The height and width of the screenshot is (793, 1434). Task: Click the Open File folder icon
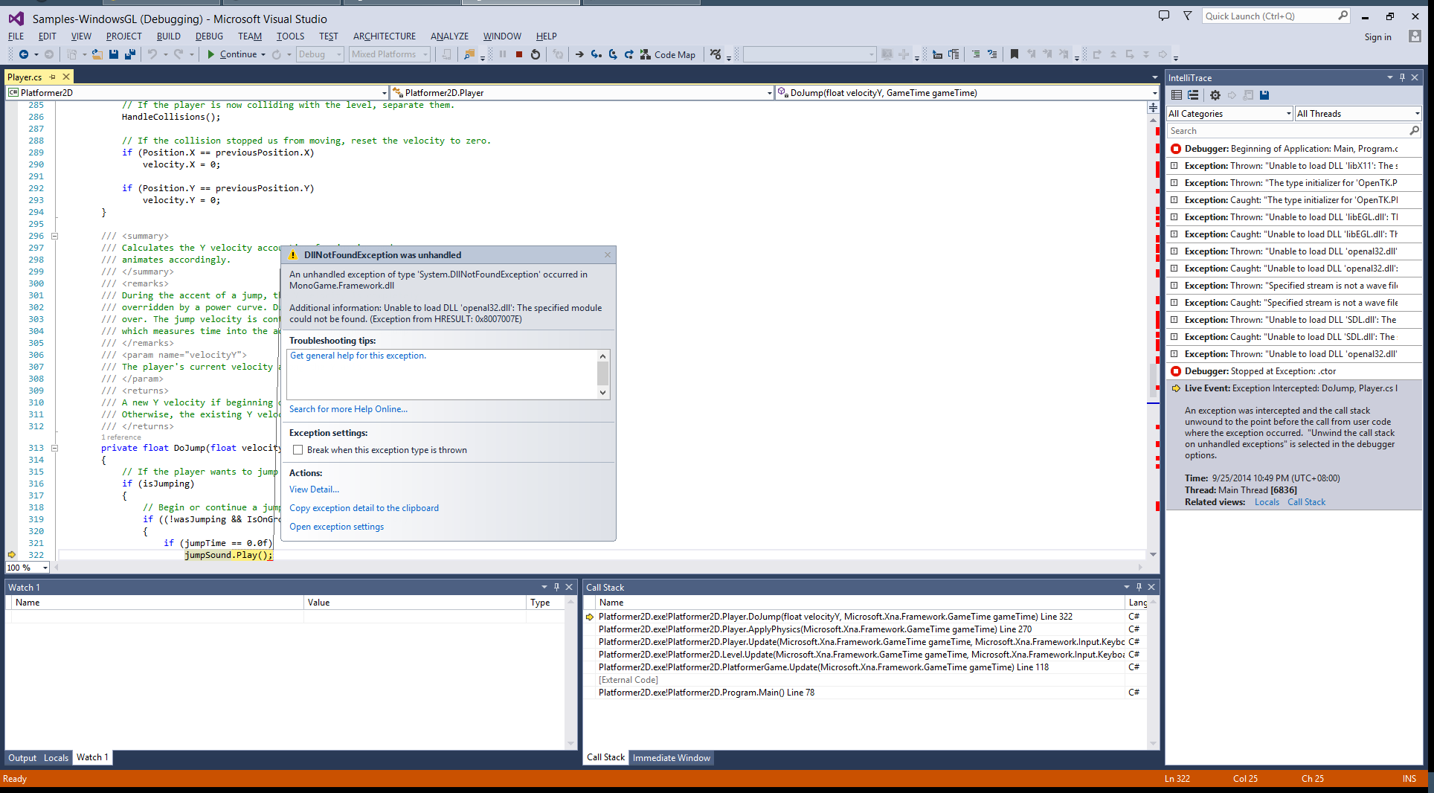(x=97, y=54)
